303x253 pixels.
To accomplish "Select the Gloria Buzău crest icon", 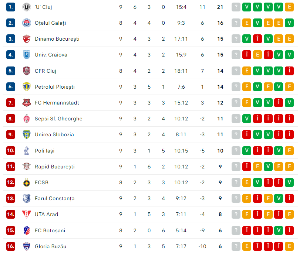I will (27, 246).
